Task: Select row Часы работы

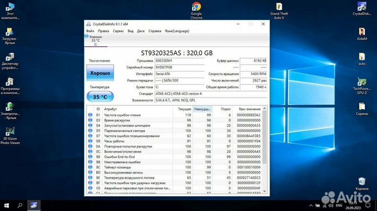Action: click(174, 141)
